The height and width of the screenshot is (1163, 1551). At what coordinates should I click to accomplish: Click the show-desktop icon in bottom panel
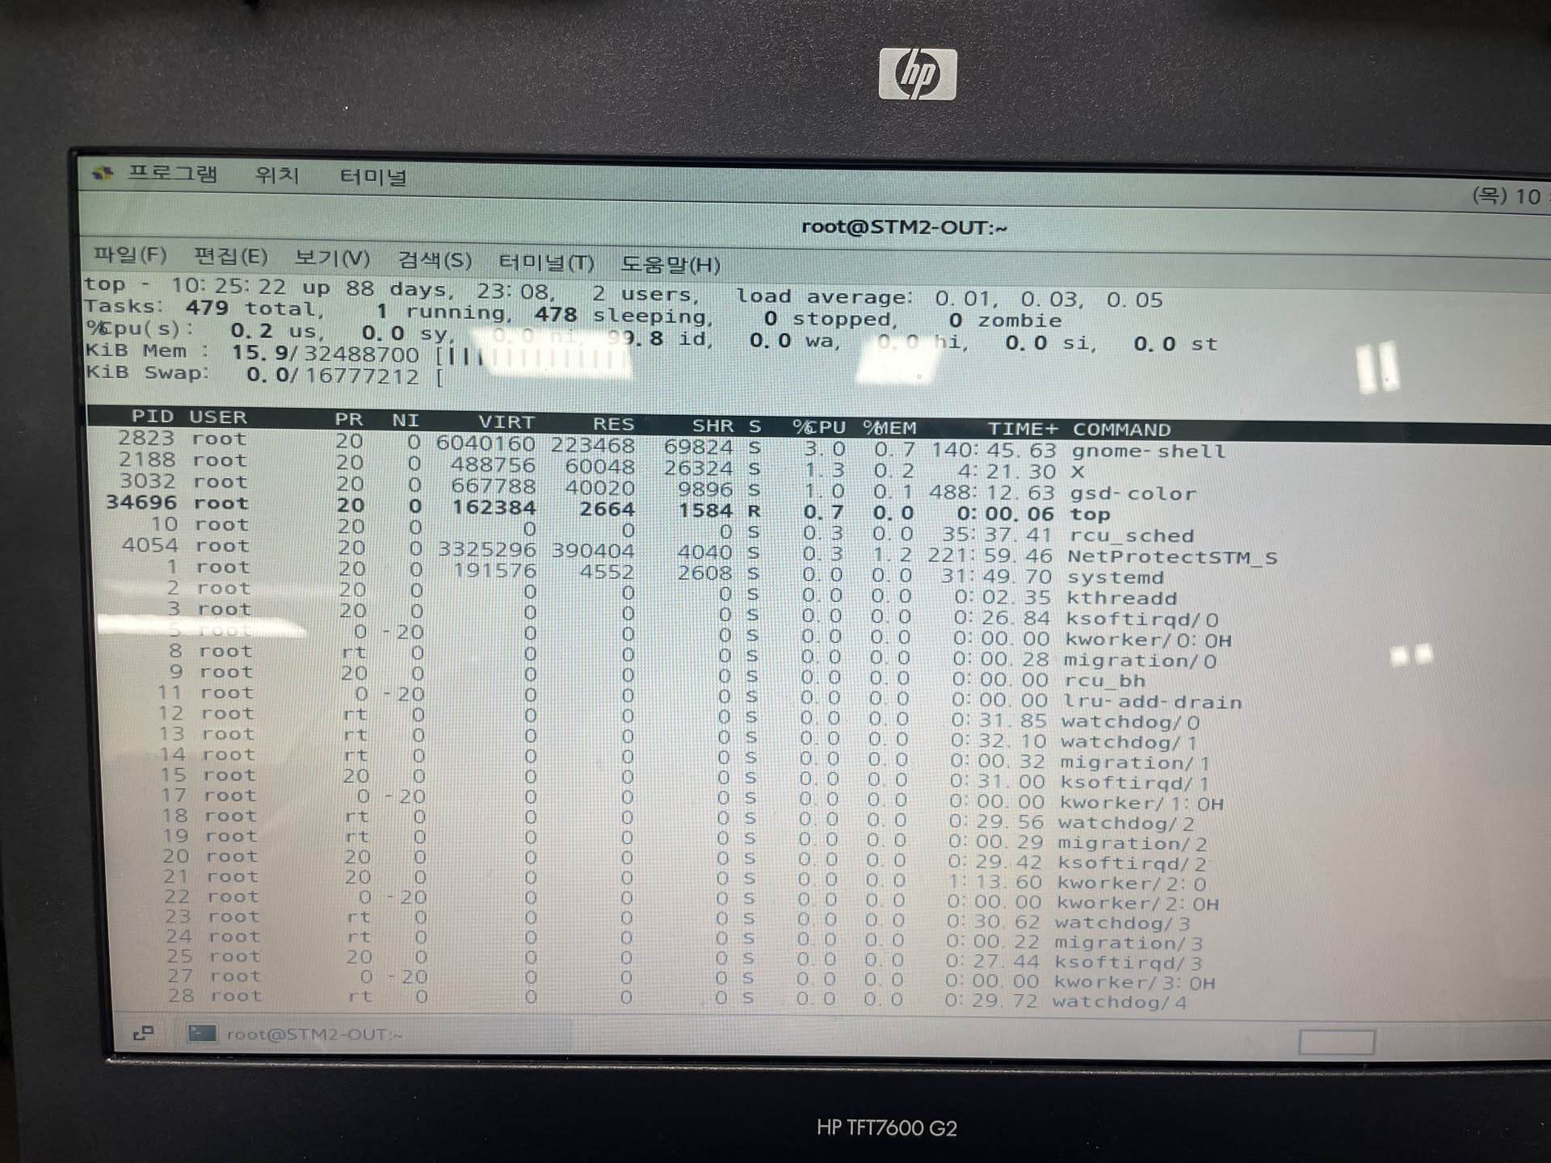[143, 1033]
